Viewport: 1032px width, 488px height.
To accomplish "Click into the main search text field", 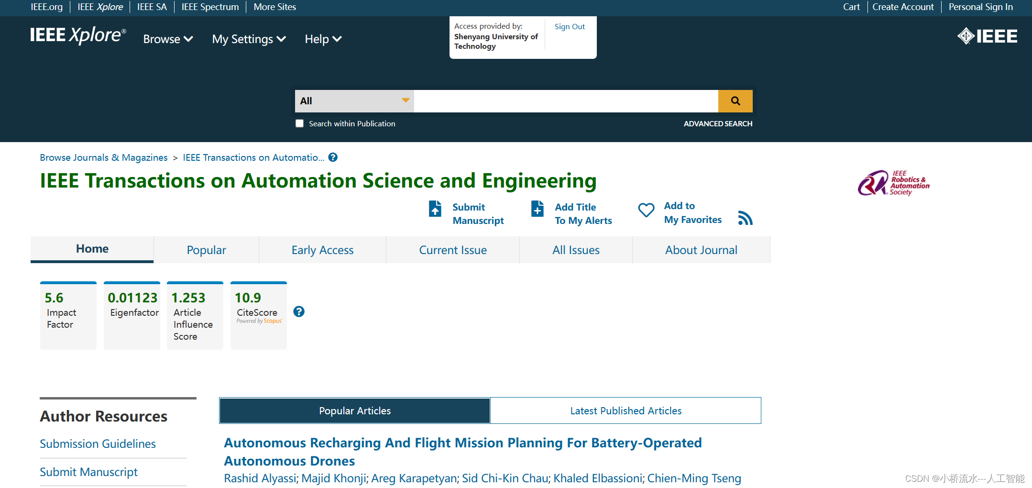I will [566, 101].
